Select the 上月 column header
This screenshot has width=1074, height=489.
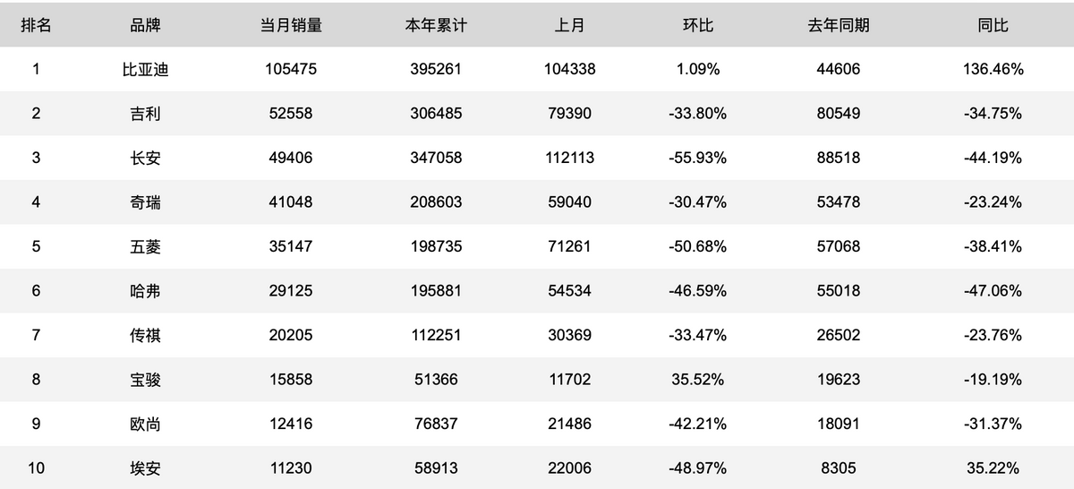tap(569, 25)
